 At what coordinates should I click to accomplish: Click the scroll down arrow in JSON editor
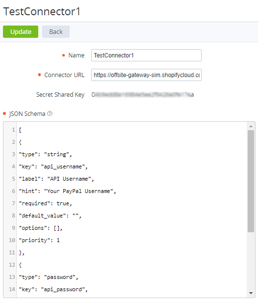[251, 293]
